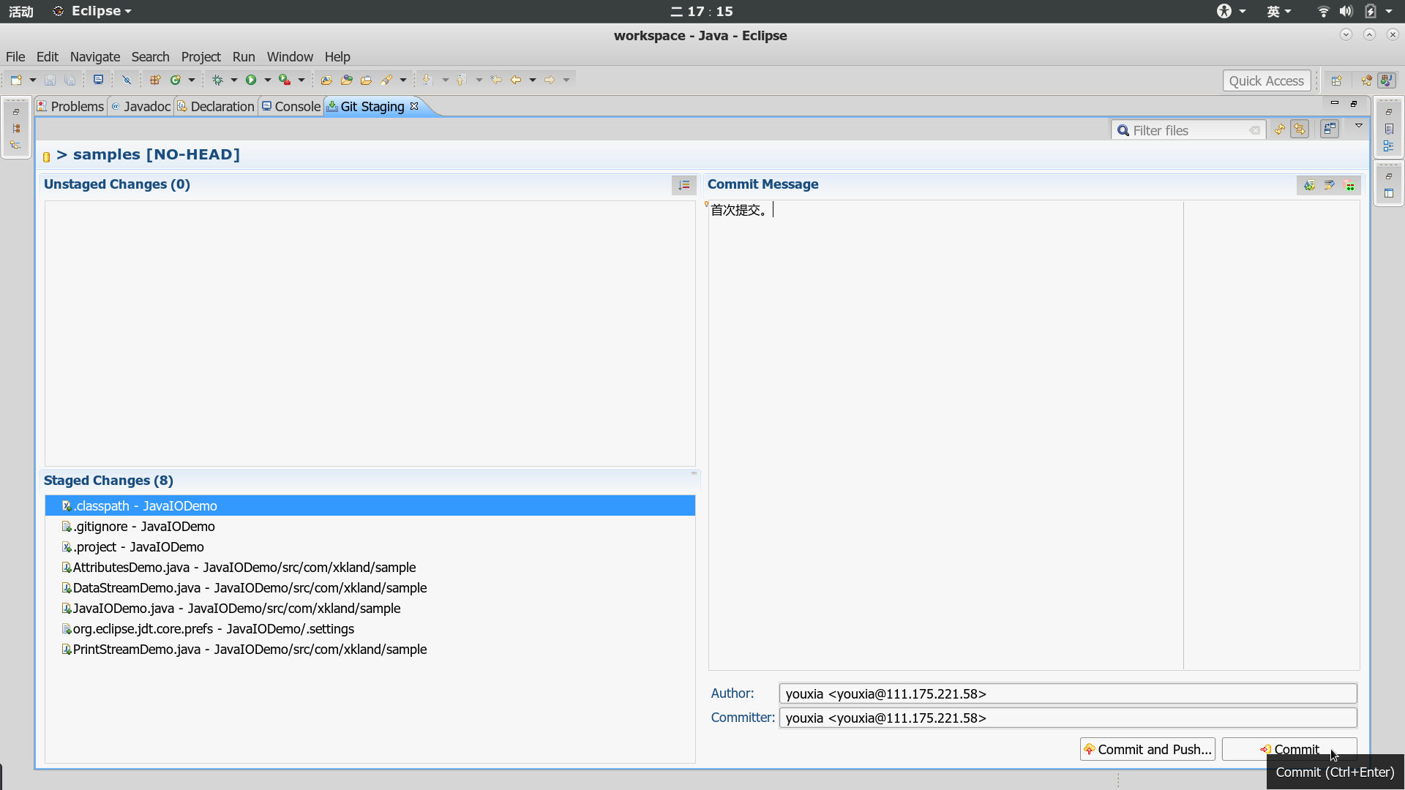The height and width of the screenshot is (790, 1405).
Task: Click the Open Task toolbar icon
Action: [366, 80]
